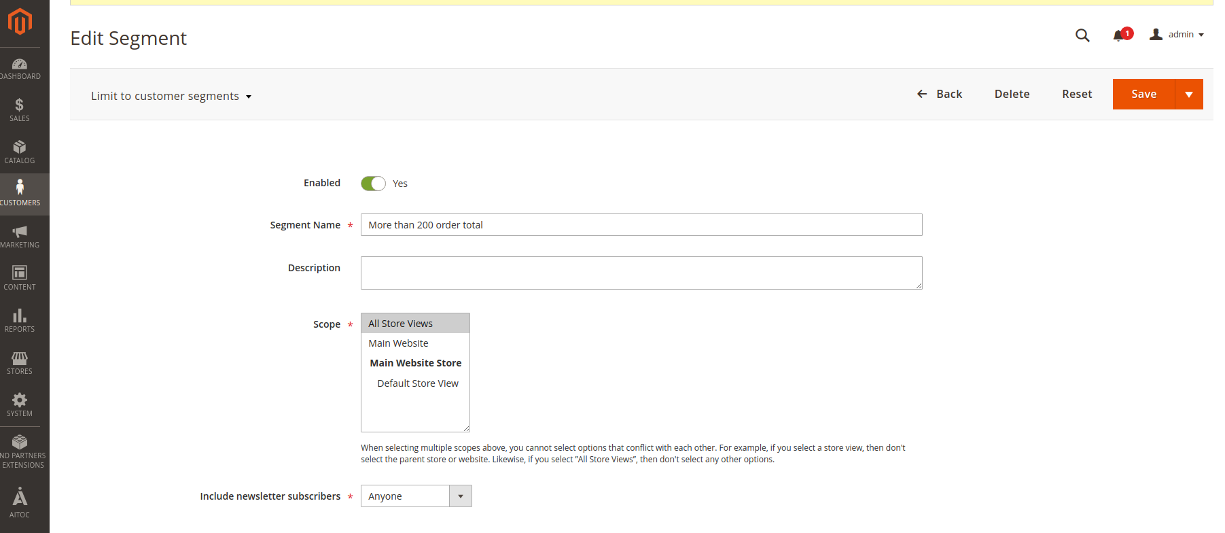Select All Store Views scope option
The width and height of the screenshot is (1225, 533).
(415, 324)
